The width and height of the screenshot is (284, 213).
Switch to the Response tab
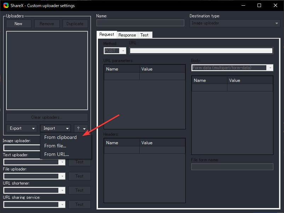click(127, 35)
